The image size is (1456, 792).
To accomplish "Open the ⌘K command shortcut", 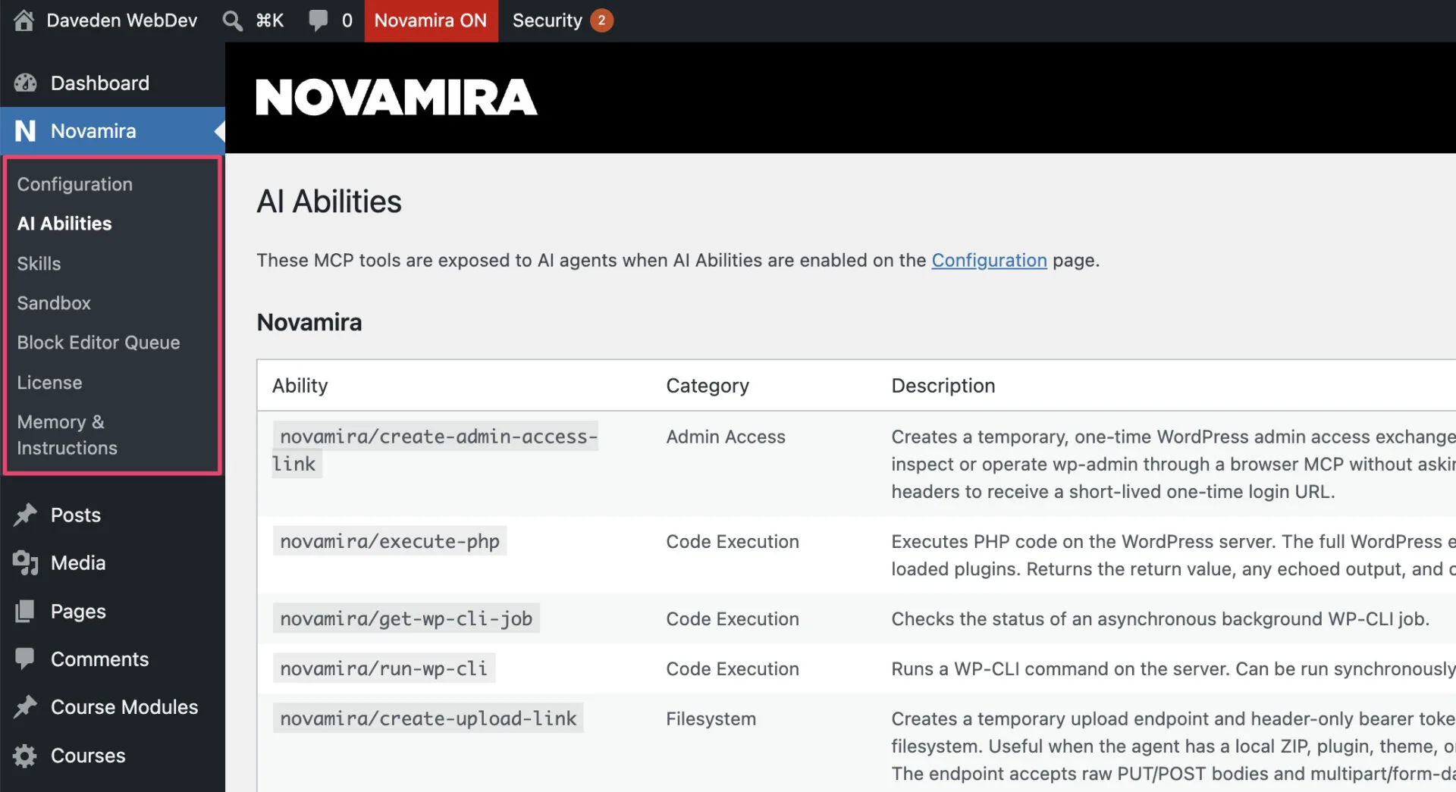I will [269, 20].
